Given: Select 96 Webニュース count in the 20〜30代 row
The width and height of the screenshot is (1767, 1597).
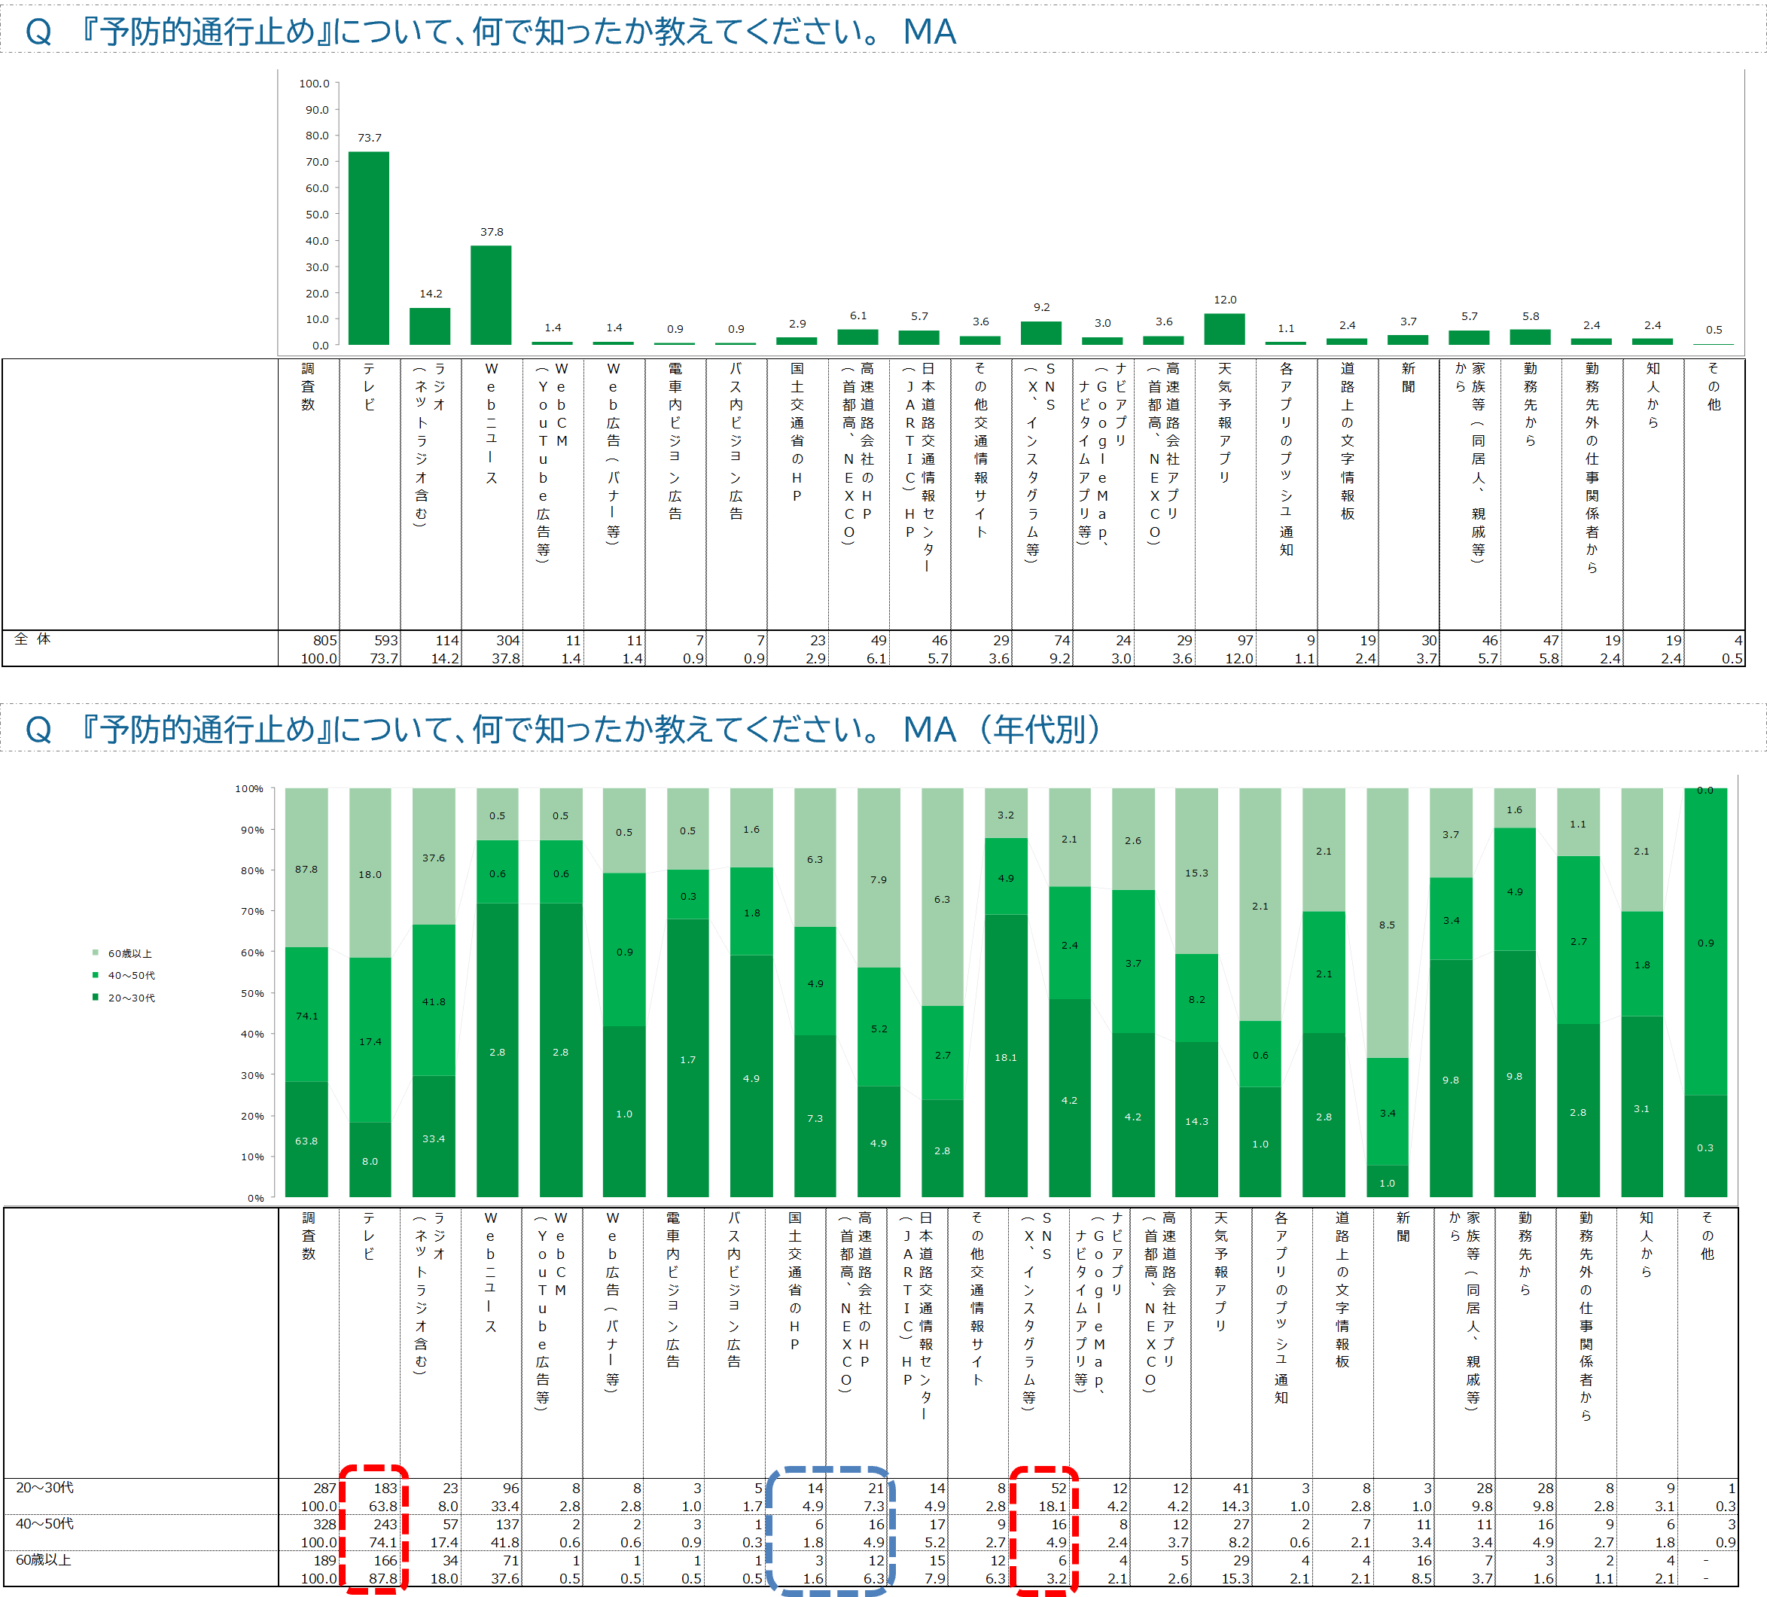Looking at the screenshot, I should pyautogui.click(x=511, y=1489).
